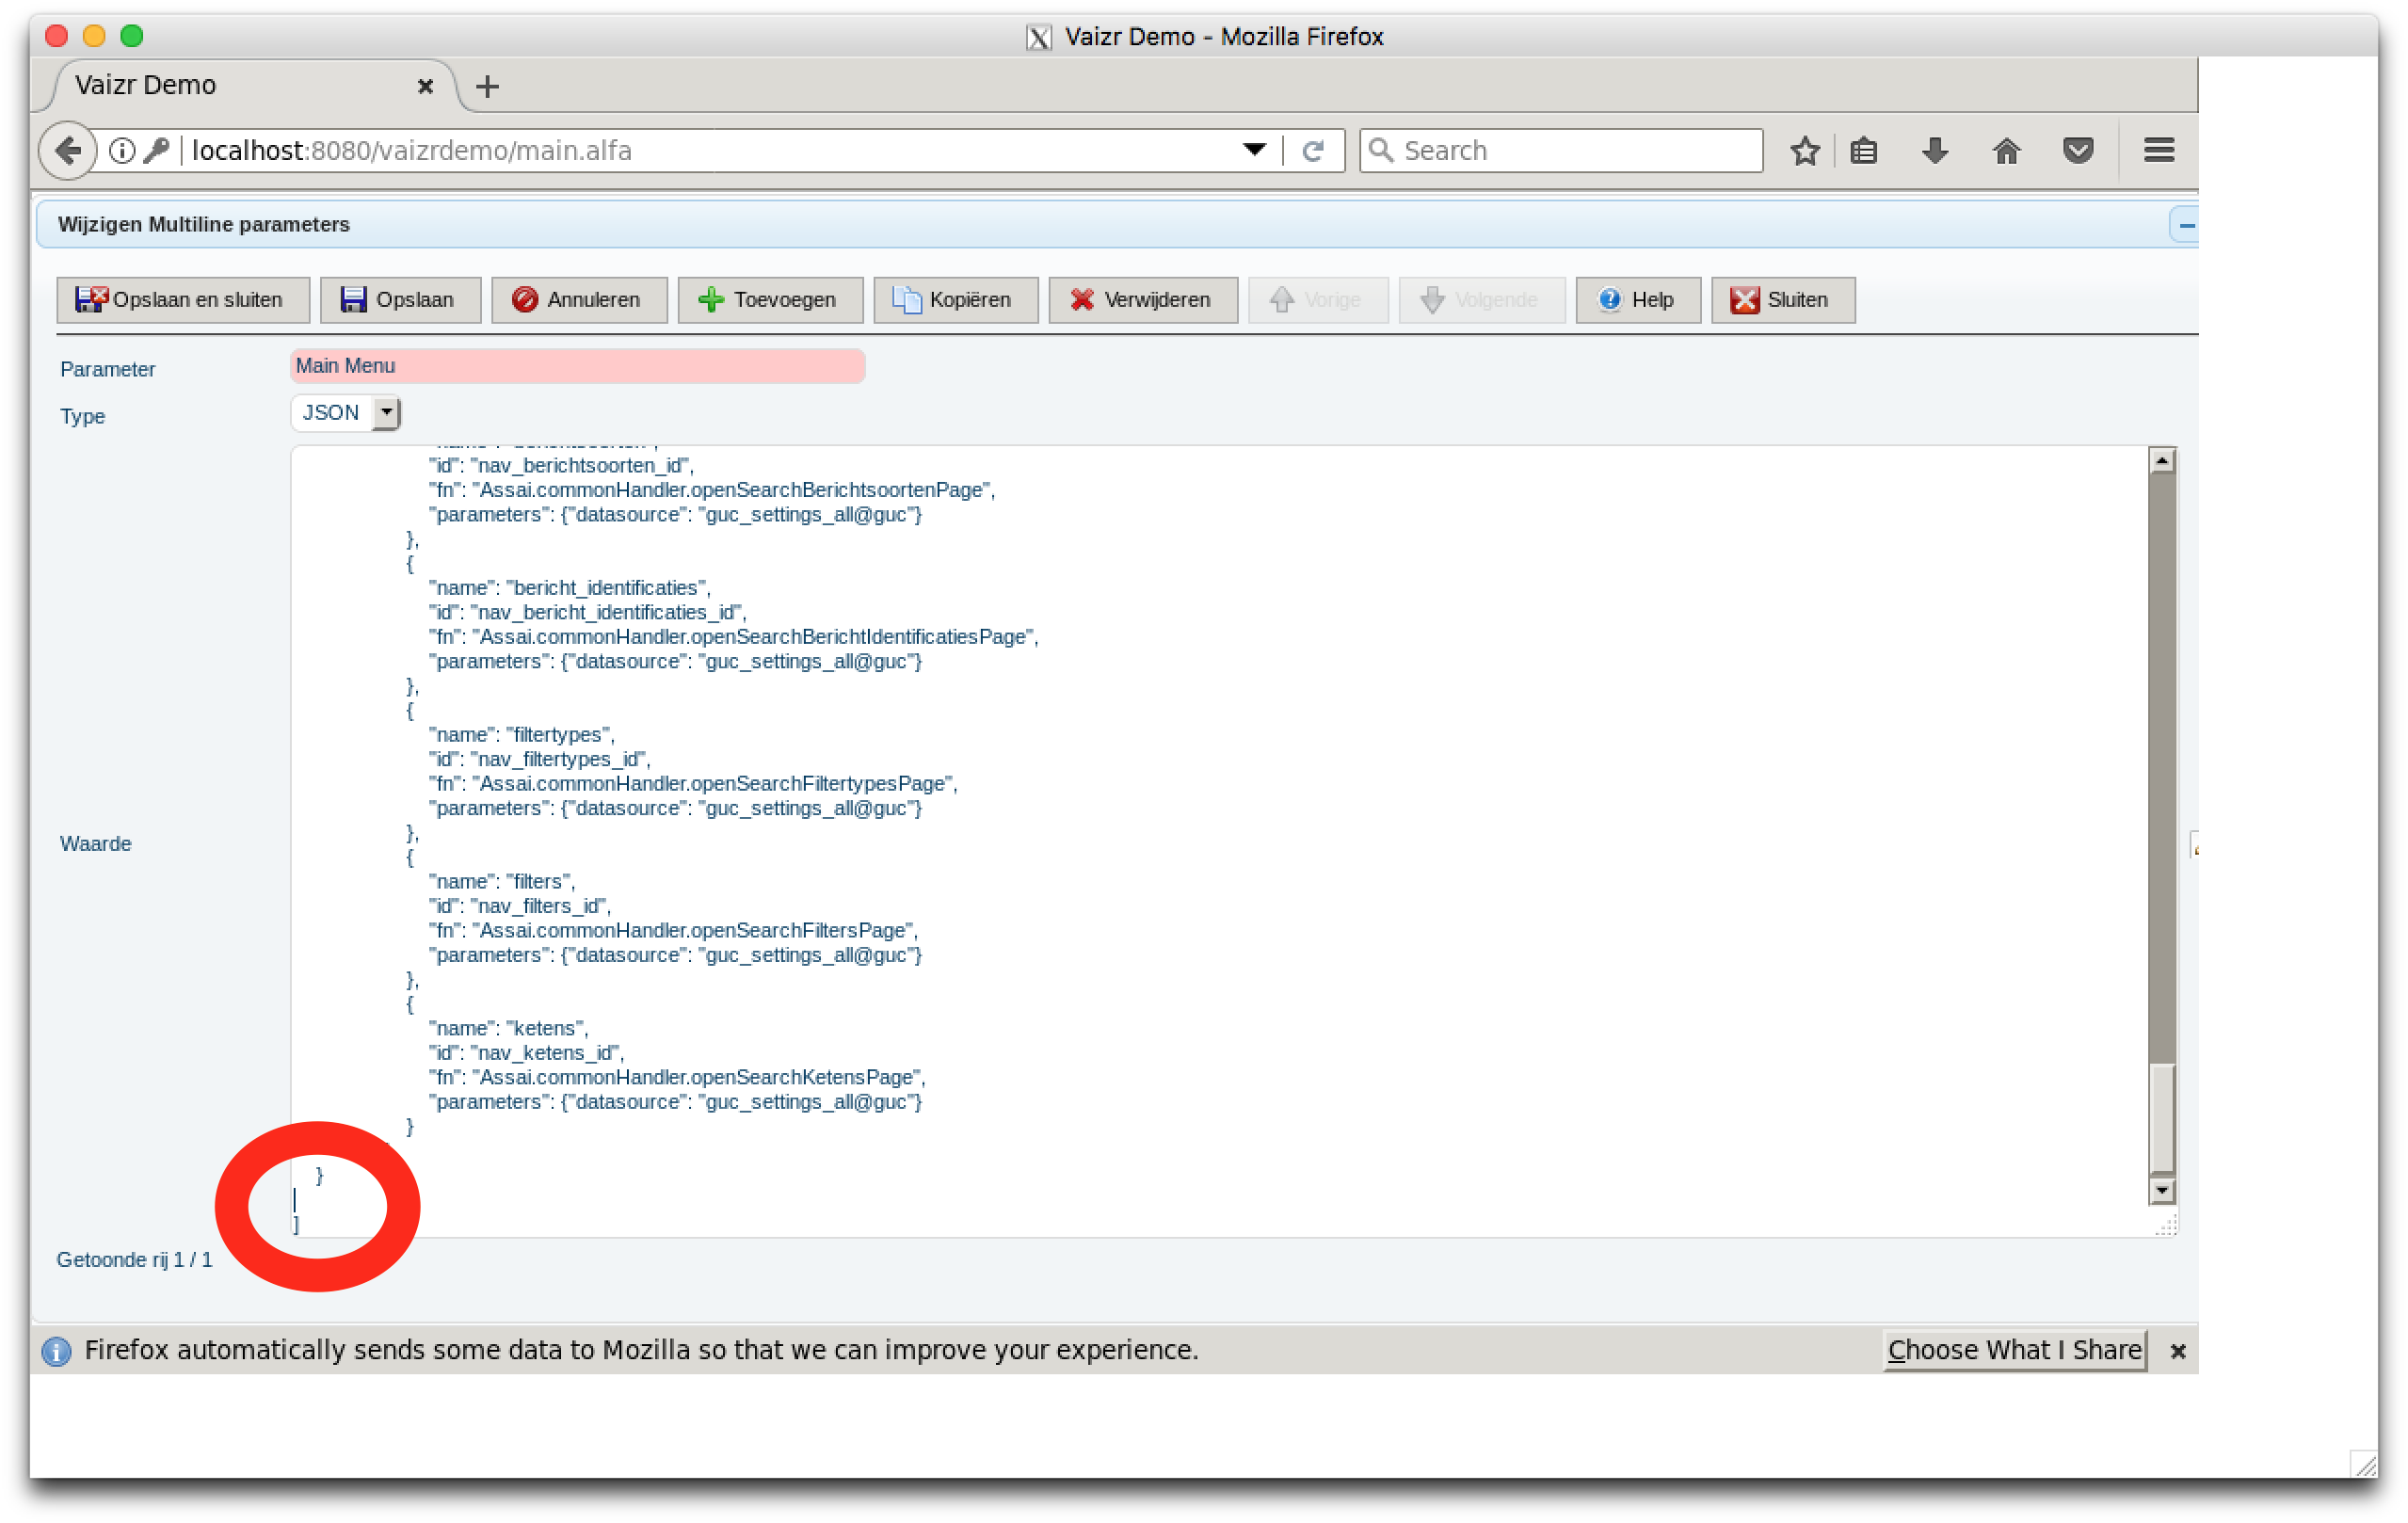The height and width of the screenshot is (1523, 2408).
Task: Click the openSearchFiltertypesPage line
Action: pyautogui.click(x=693, y=784)
